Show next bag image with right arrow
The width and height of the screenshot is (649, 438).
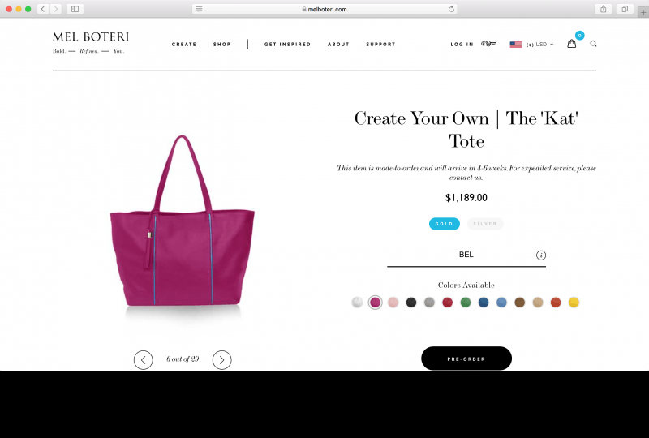coord(221,360)
